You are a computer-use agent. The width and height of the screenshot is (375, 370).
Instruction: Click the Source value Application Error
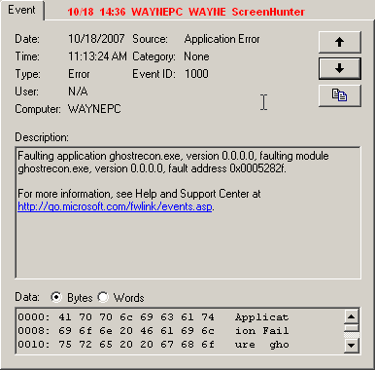pyautogui.click(x=222, y=39)
